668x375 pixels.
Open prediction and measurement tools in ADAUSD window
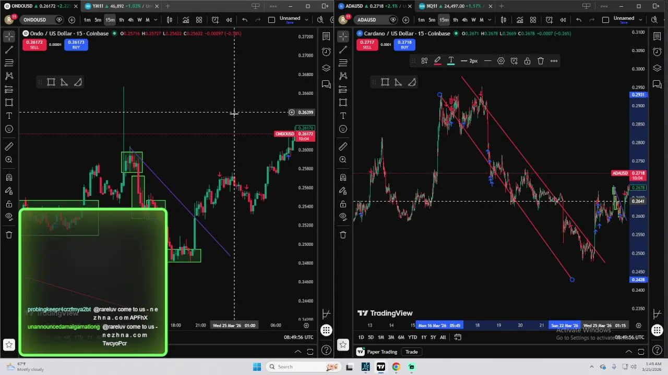pyautogui.click(x=343, y=89)
